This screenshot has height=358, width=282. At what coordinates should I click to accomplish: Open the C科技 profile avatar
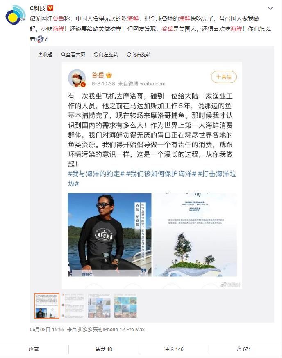coord(16,15)
